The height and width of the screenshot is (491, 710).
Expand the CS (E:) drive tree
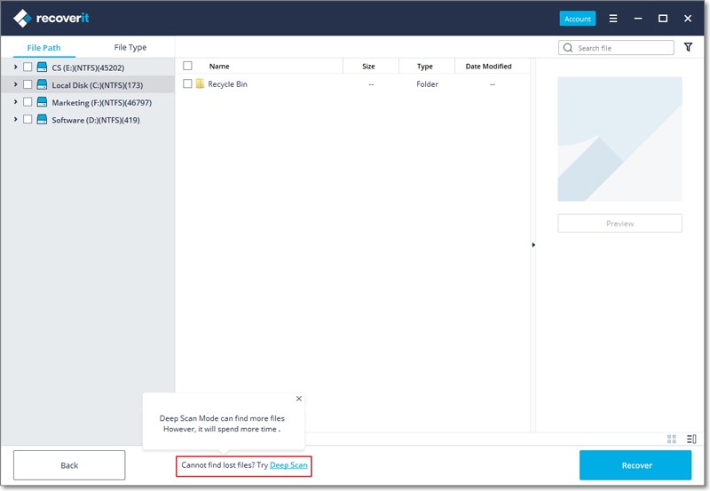pyautogui.click(x=15, y=67)
